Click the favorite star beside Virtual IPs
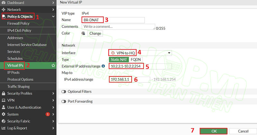This screenshot has height=135, width=257. (53, 65)
